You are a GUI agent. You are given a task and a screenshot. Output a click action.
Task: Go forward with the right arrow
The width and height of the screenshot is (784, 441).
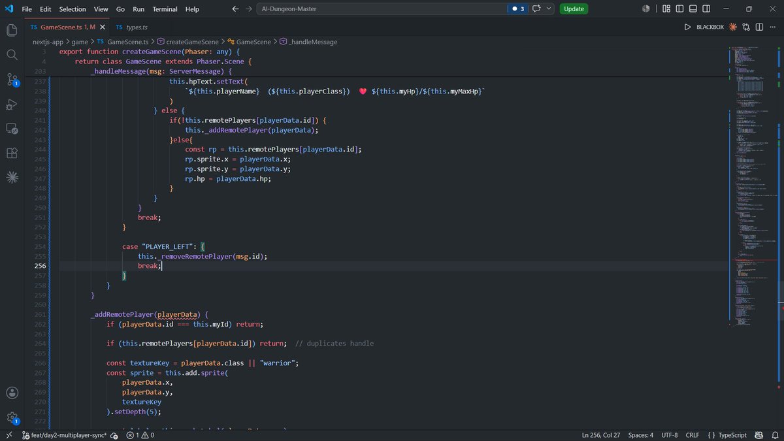point(249,9)
